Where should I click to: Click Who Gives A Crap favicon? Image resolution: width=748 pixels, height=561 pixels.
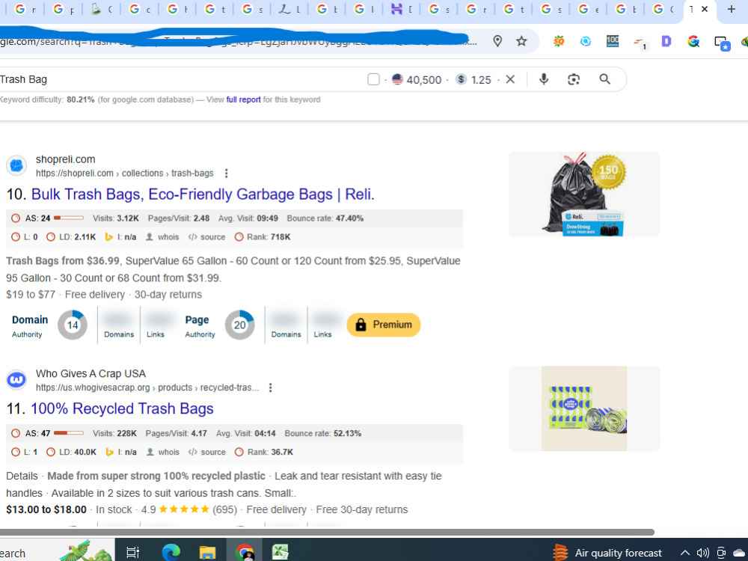coord(16,380)
